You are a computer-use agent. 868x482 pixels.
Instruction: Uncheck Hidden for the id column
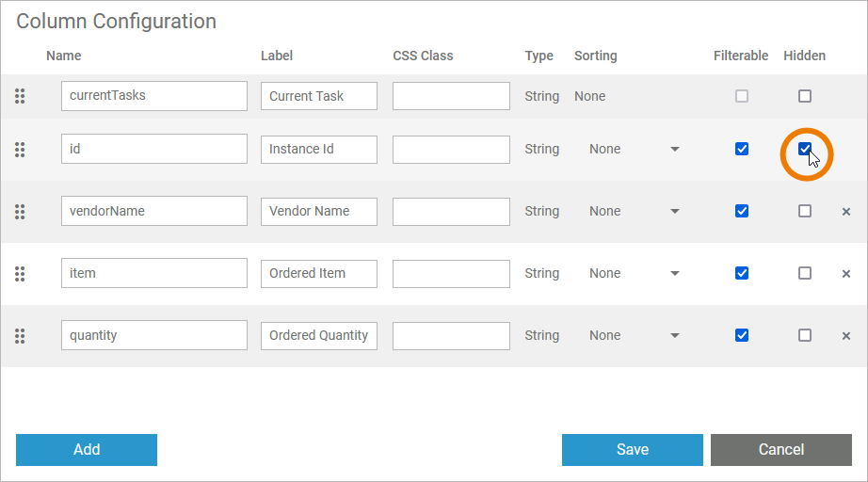coord(804,149)
